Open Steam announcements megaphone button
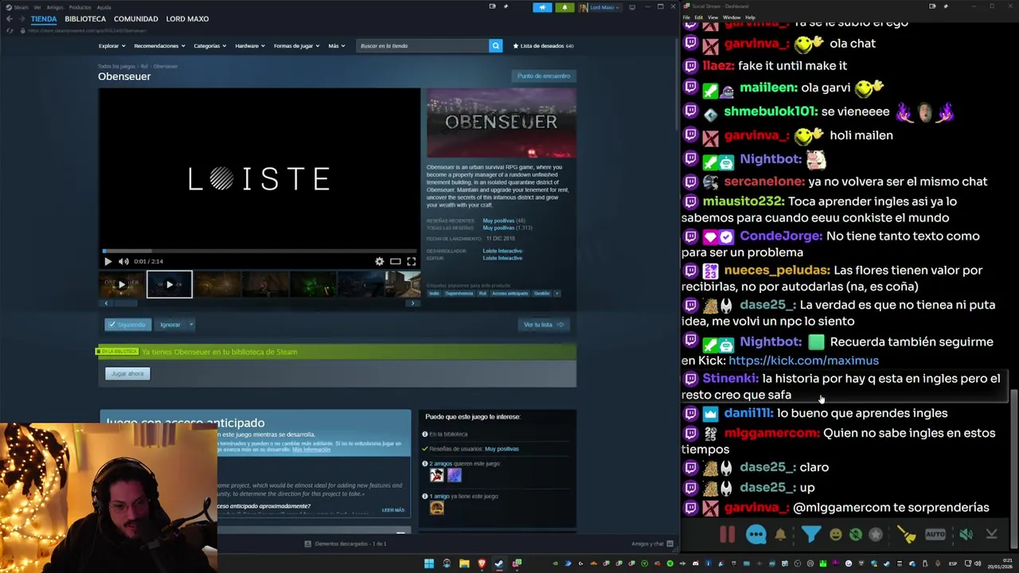Viewport: 1019px width, 573px height. click(542, 7)
